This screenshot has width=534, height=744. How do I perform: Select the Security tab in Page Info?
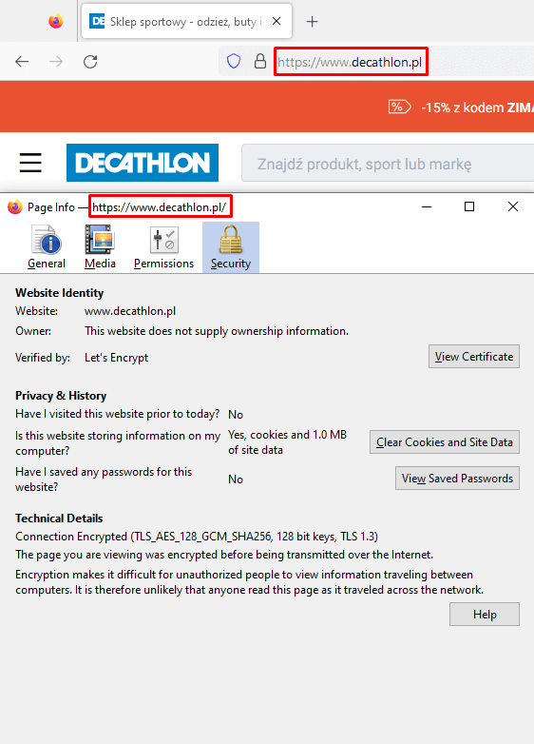click(x=231, y=247)
